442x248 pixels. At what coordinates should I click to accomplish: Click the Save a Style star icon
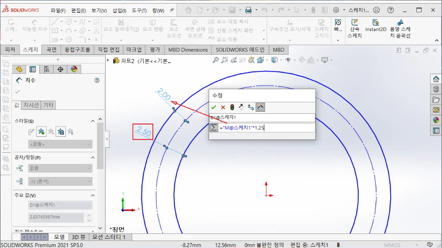61,132
